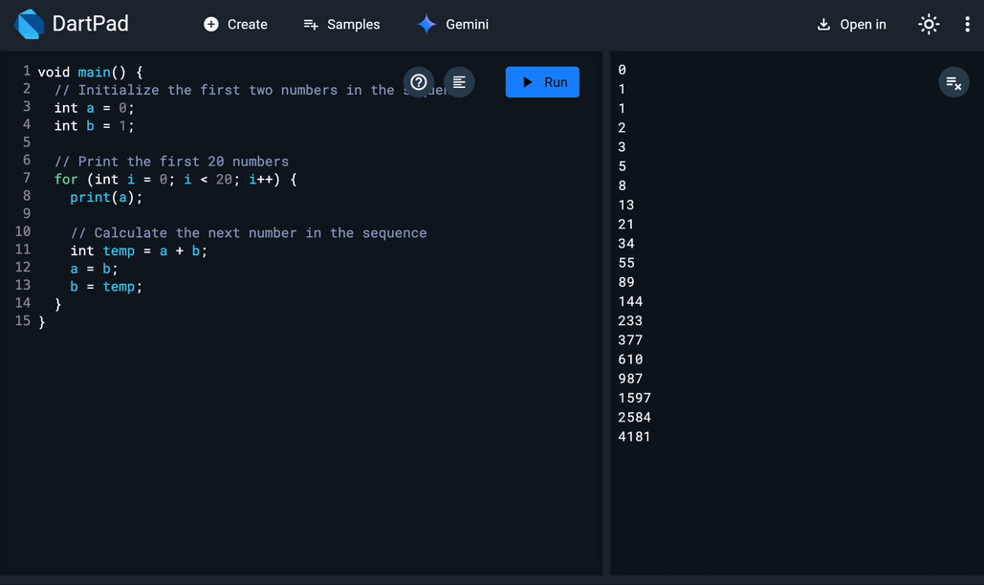Screen dimensions: 984x585
Task: Click the output value 4181 in console
Action: pos(632,436)
